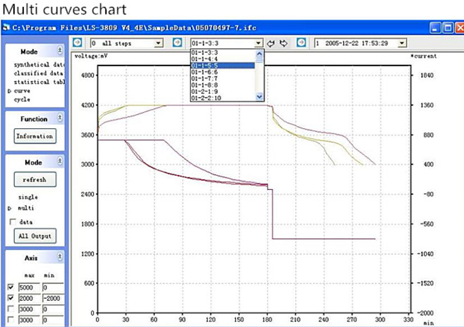Click blue arrow icon before all steps dropdown
Screen dimensions: 464x327
[x=77, y=43]
